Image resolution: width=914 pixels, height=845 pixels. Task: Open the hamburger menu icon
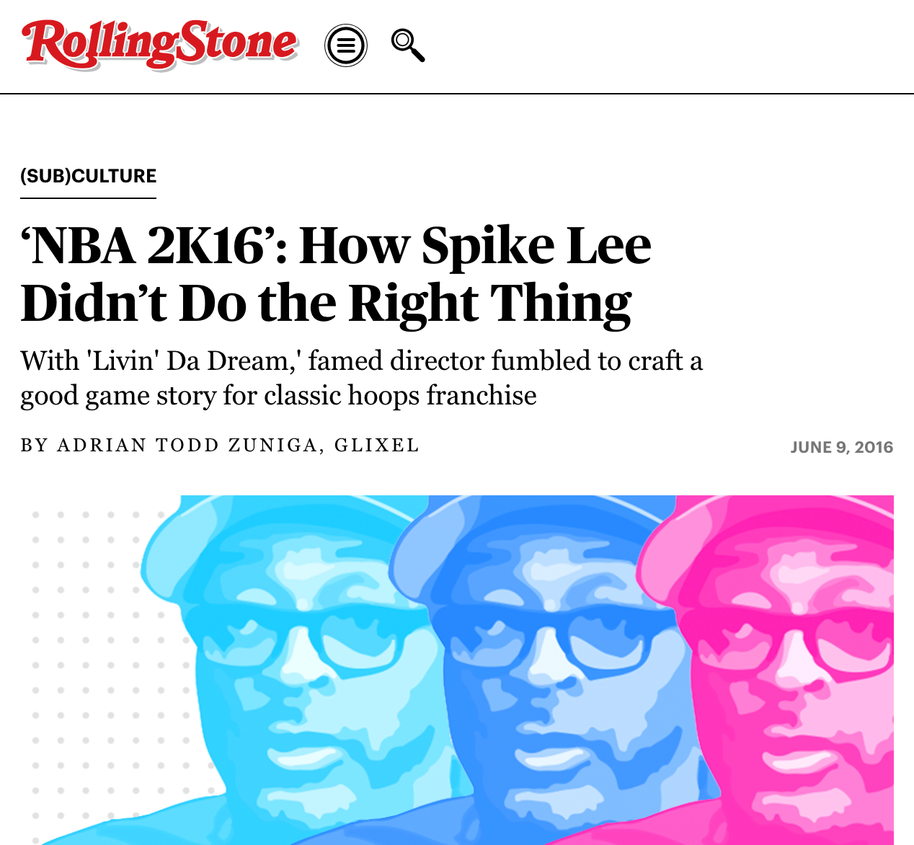[x=346, y=45]
